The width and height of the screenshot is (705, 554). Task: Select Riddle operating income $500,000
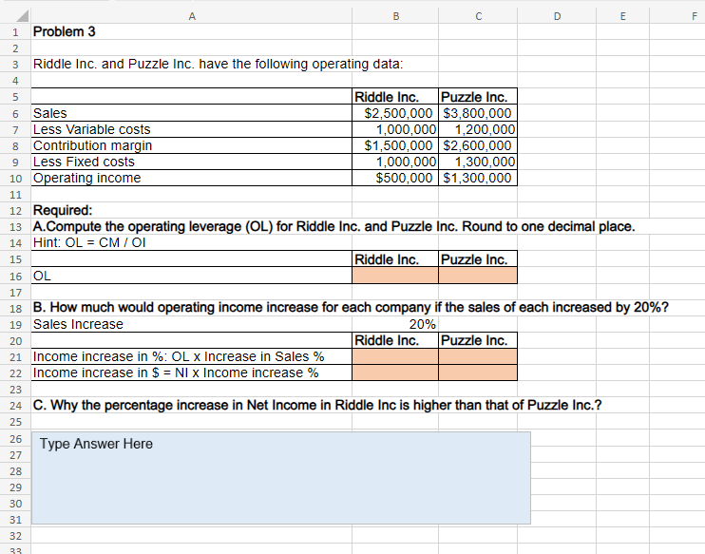tap(395, 178)
